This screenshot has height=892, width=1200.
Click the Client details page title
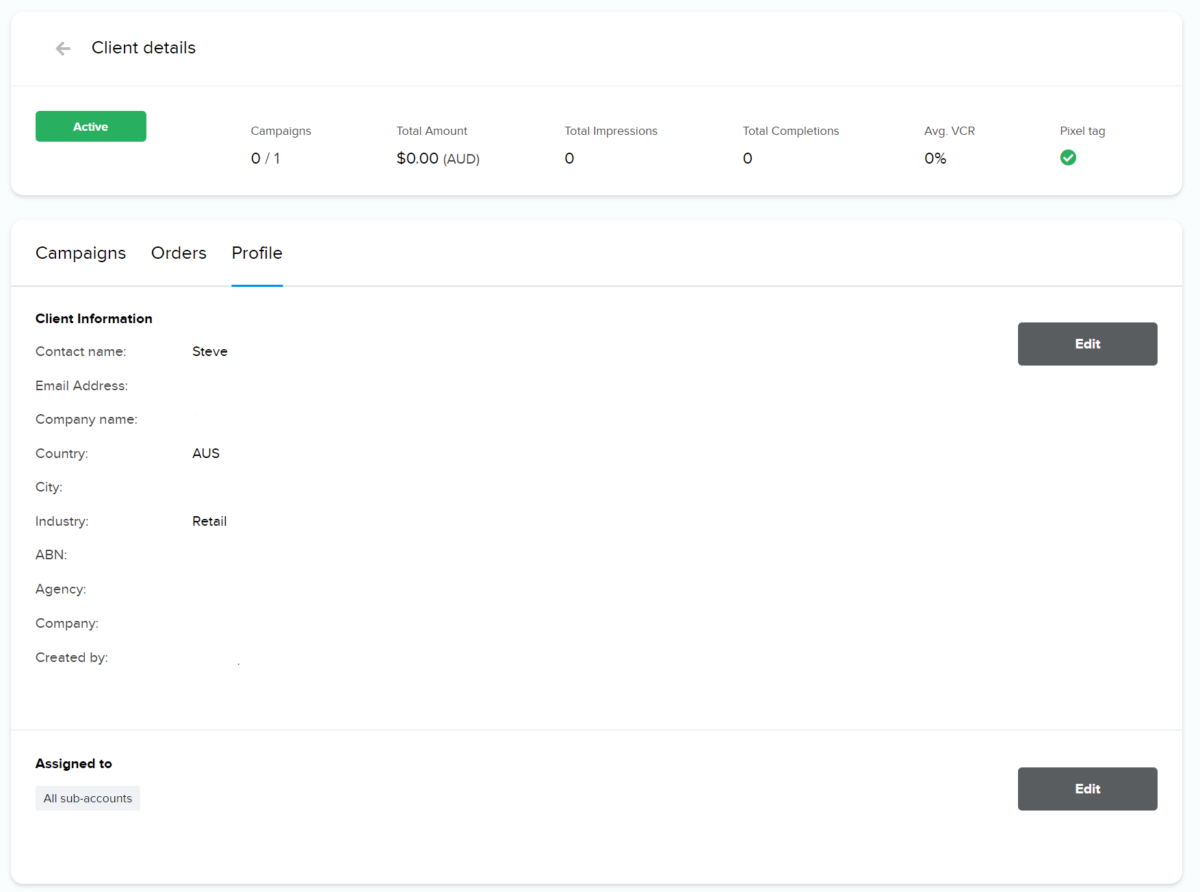click(144, 48)
